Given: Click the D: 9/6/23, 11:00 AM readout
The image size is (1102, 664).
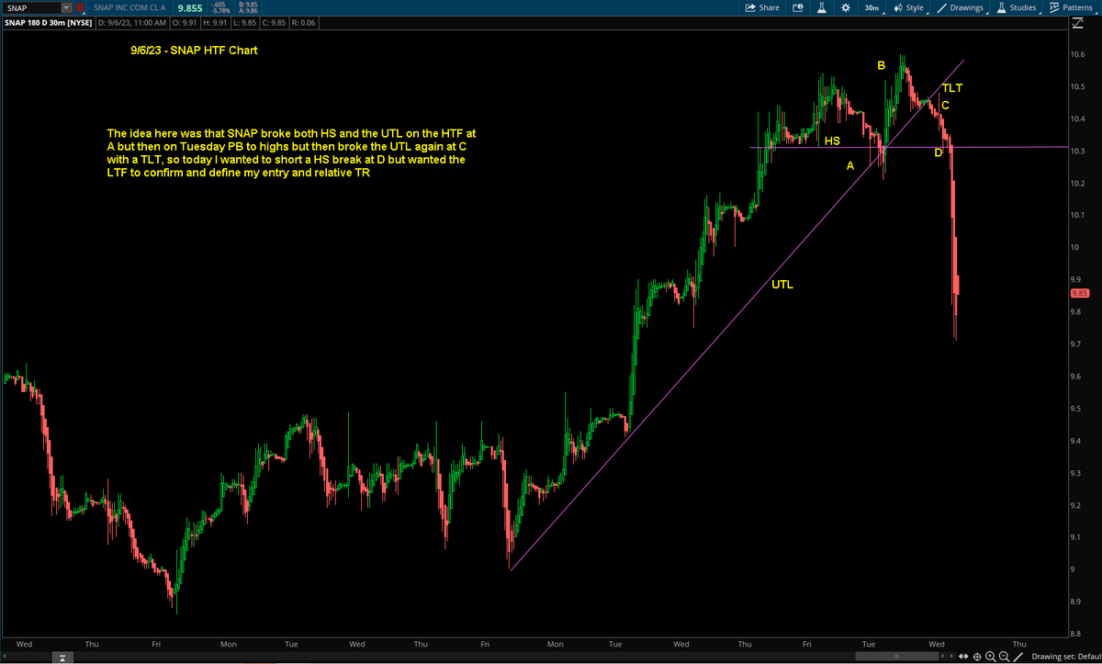Looking at the screenshot, I should (x=131, y=21).
